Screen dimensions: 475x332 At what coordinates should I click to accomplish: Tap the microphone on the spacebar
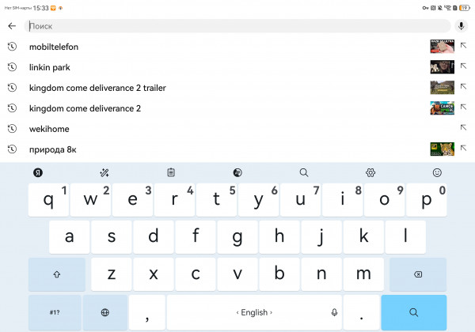[334, 312]
